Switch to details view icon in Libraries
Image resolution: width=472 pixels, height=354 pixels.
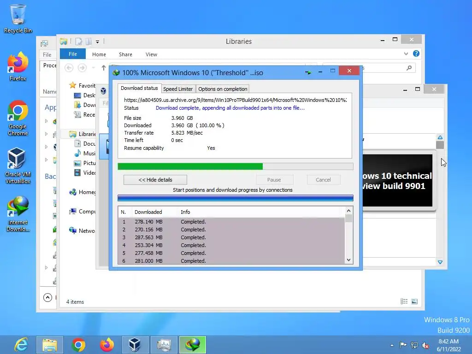(404, 301)
